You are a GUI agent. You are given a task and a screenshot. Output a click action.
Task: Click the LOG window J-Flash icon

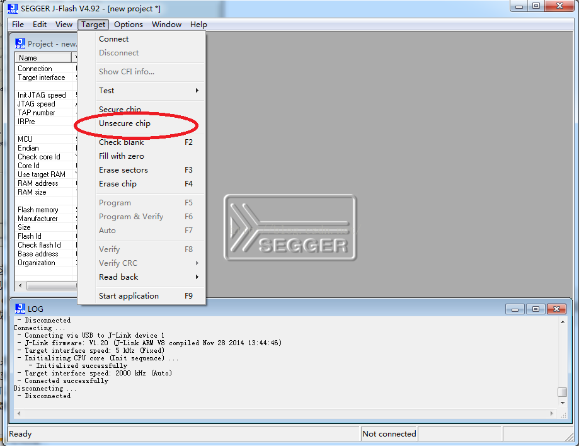(20, 309)
